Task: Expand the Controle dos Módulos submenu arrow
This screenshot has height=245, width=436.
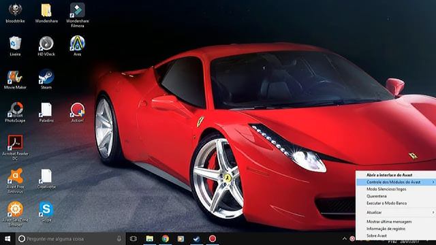Action: [433, 182]
